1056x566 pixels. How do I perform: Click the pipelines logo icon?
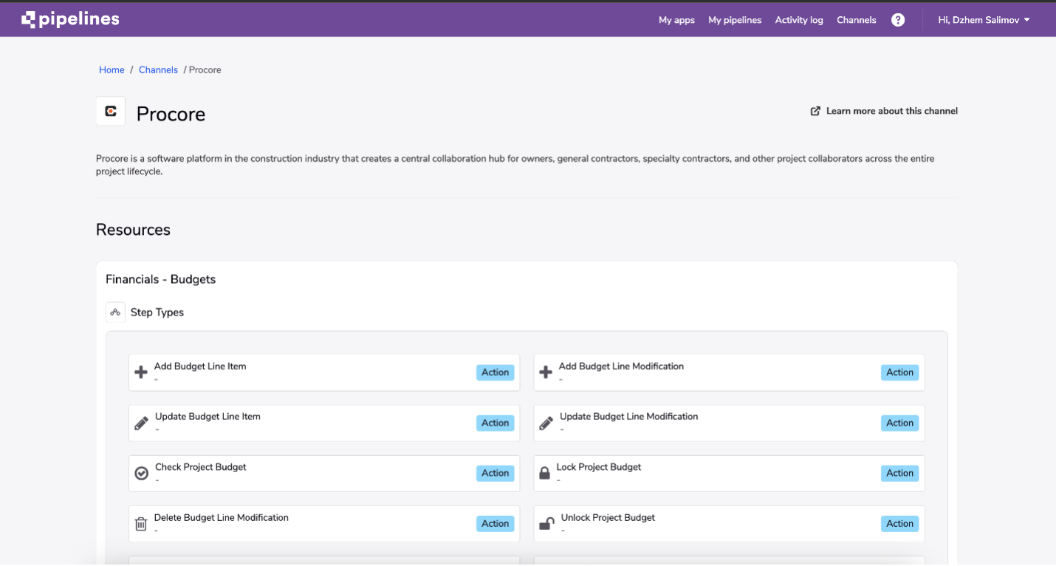click(28, 19)
